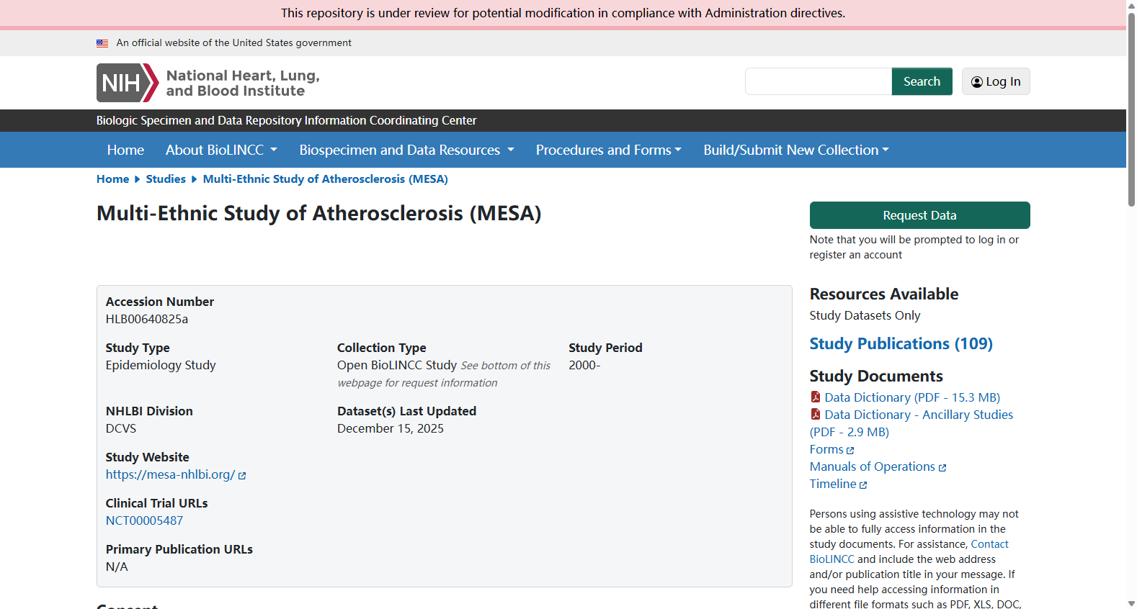Open Build/Submit New Collection dropdown
1137x609 pixels.
(x=796, y=150)
